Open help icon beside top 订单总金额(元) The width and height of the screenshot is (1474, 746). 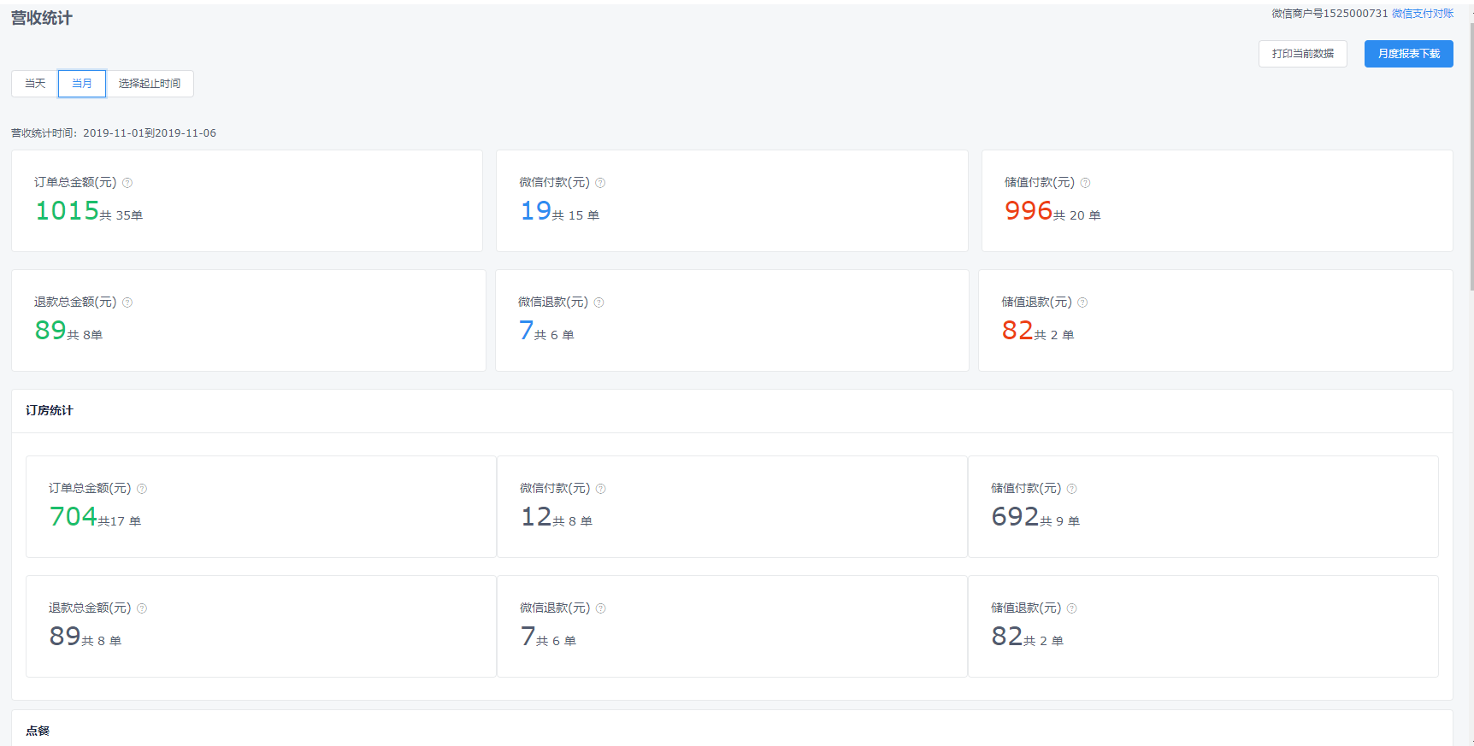[x=127, y=183]
